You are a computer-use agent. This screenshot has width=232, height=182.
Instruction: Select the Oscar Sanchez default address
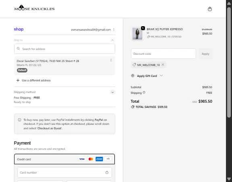tap(64, 66)
